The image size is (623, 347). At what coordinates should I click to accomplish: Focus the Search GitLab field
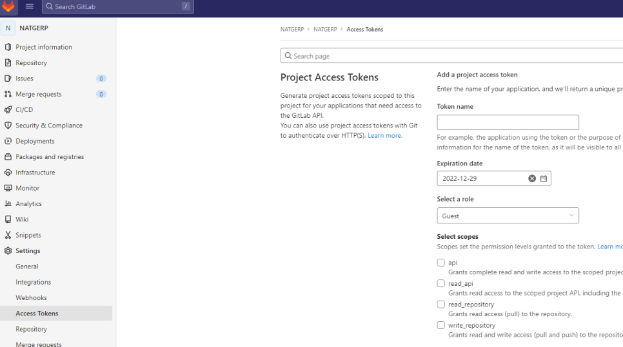click(118, 6)
